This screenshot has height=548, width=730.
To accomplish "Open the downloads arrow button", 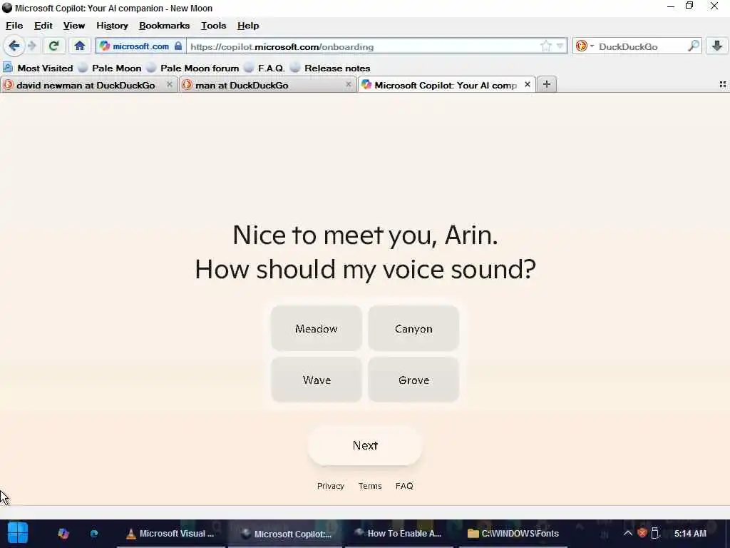I will [x=717, y=46].
